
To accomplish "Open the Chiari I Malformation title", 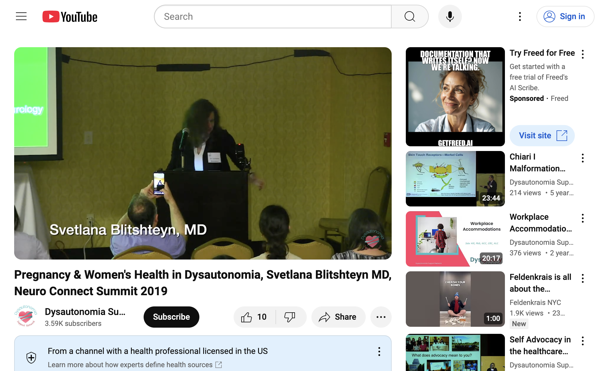I will coord(538,162).
